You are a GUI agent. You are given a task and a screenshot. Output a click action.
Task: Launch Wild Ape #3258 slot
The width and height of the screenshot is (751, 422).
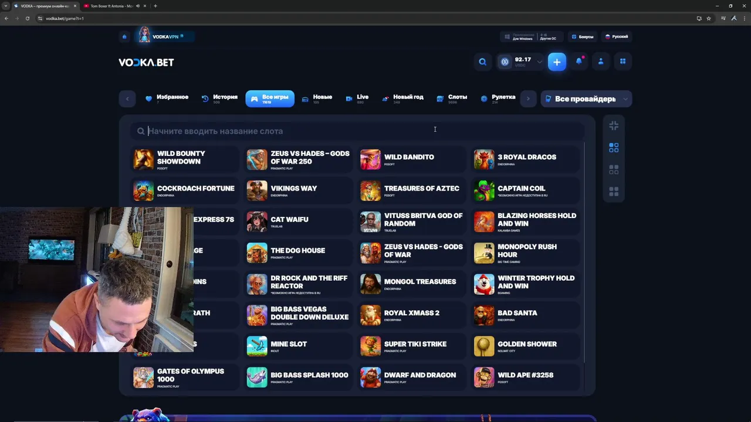[x=525, y=377]
